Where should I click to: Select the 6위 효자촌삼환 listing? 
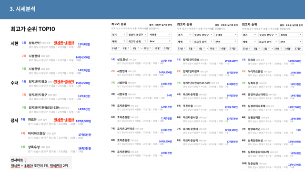click(x=142, y=119)
